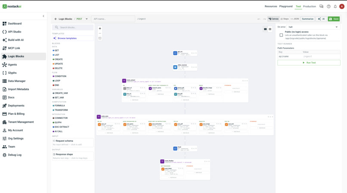Open the notifications bell
This screenshot has height=193, width=347.
click(335, 6)
